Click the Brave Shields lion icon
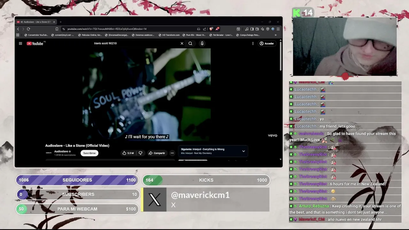Viewport: 409px width, 230px height. coord(211,29)
